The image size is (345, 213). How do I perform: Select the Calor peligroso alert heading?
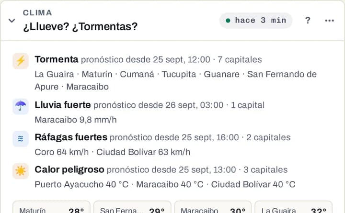[69, 169]
